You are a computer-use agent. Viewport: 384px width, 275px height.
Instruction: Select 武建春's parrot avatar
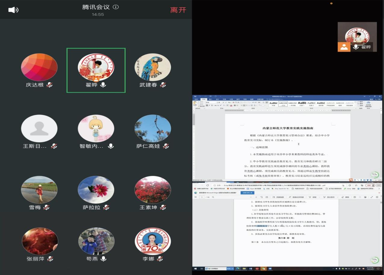[153, 67]
